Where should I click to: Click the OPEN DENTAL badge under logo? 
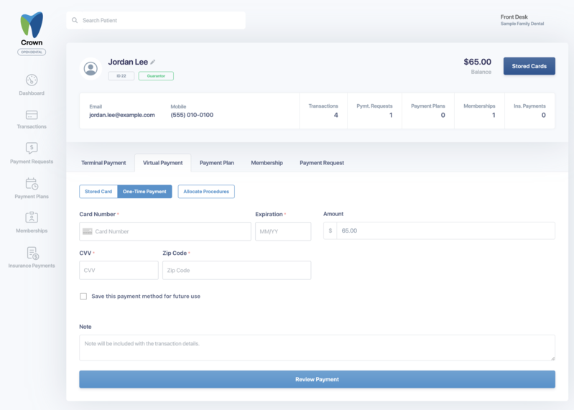point(32,52)
